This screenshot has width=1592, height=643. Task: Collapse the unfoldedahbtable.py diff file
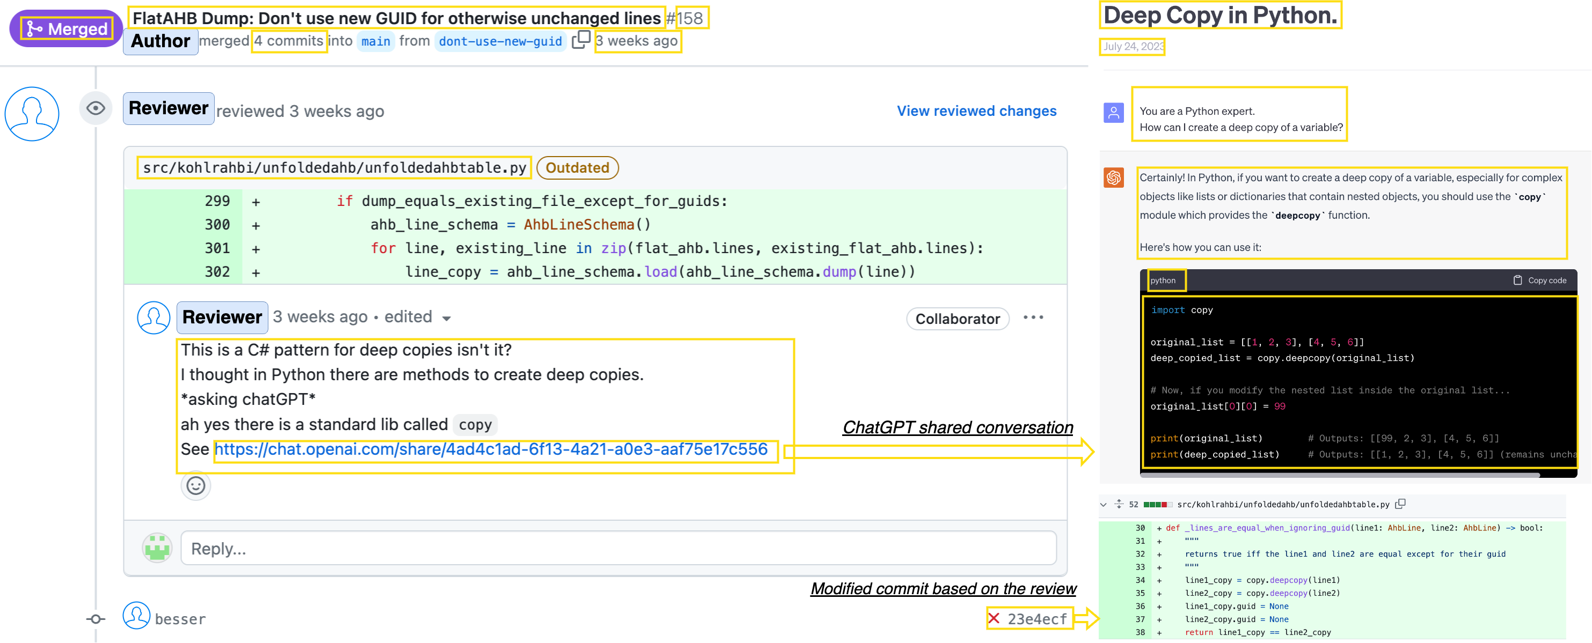pos(1103,505)
